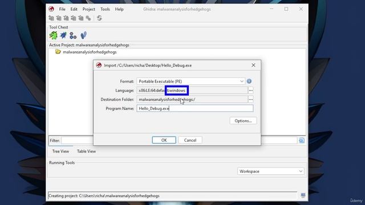Screen dimensions: 365x205
Task: Open filter options icon right of Filter
Action: [x=302, y=141]
